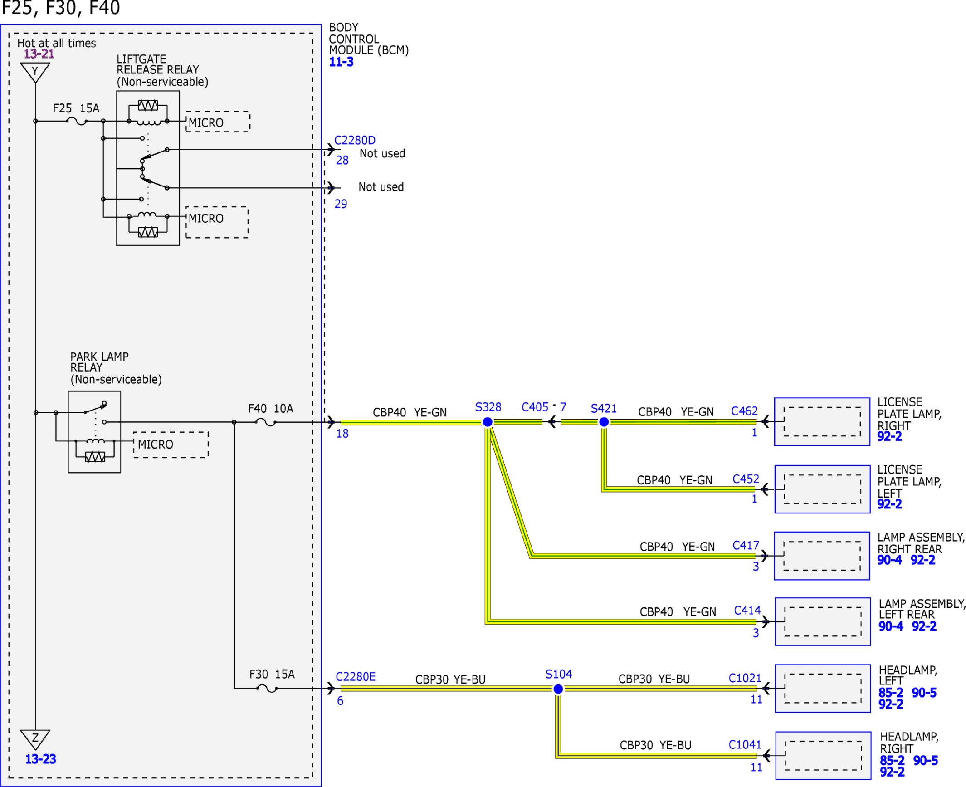Follow the 13-23 page reference link
The height and width of the screenshot is (787, 966).
pos(40,759)
